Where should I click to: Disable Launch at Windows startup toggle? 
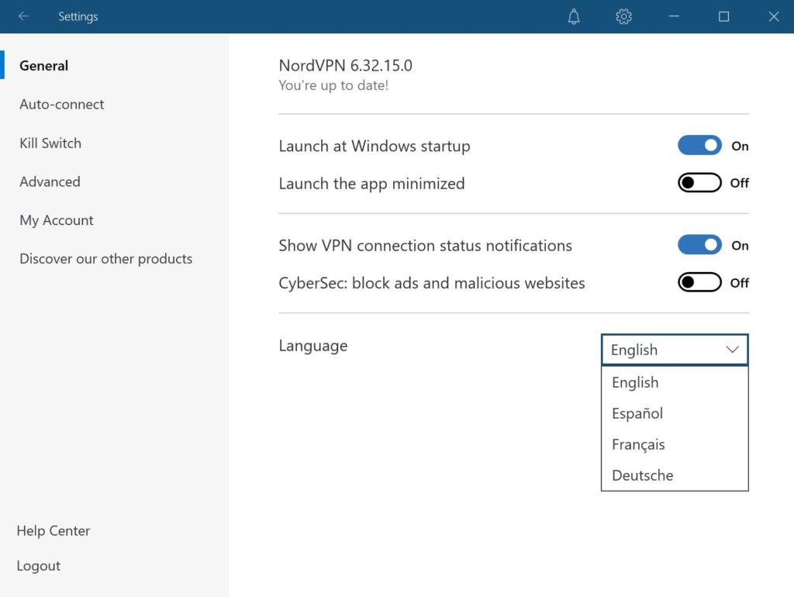pyautogui.click(x=699, y=145)
